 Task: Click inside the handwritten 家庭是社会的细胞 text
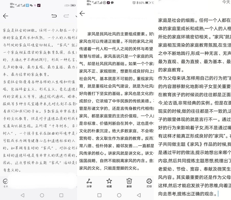click(x=38, y=31)
